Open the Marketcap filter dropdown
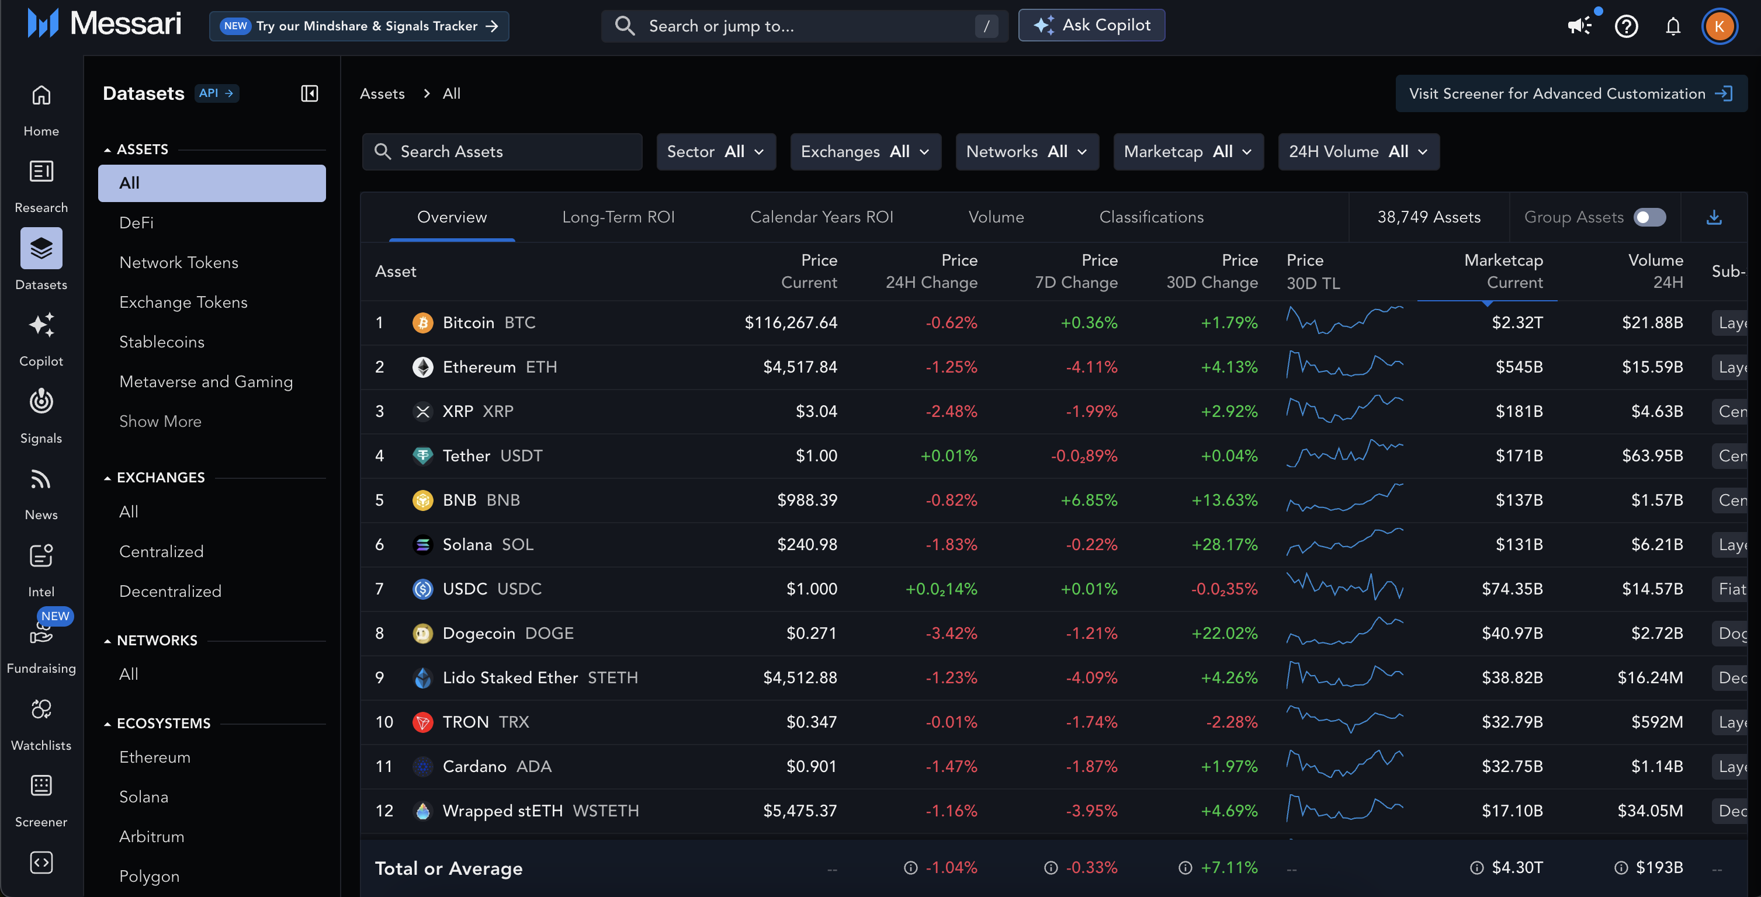This screenshot has height=897, width=1761. tap(1188, 152)
